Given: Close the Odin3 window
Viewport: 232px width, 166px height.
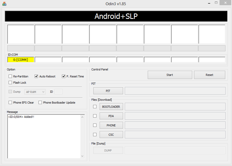Looking at the screenshot, I should click(x=225, y=3).
